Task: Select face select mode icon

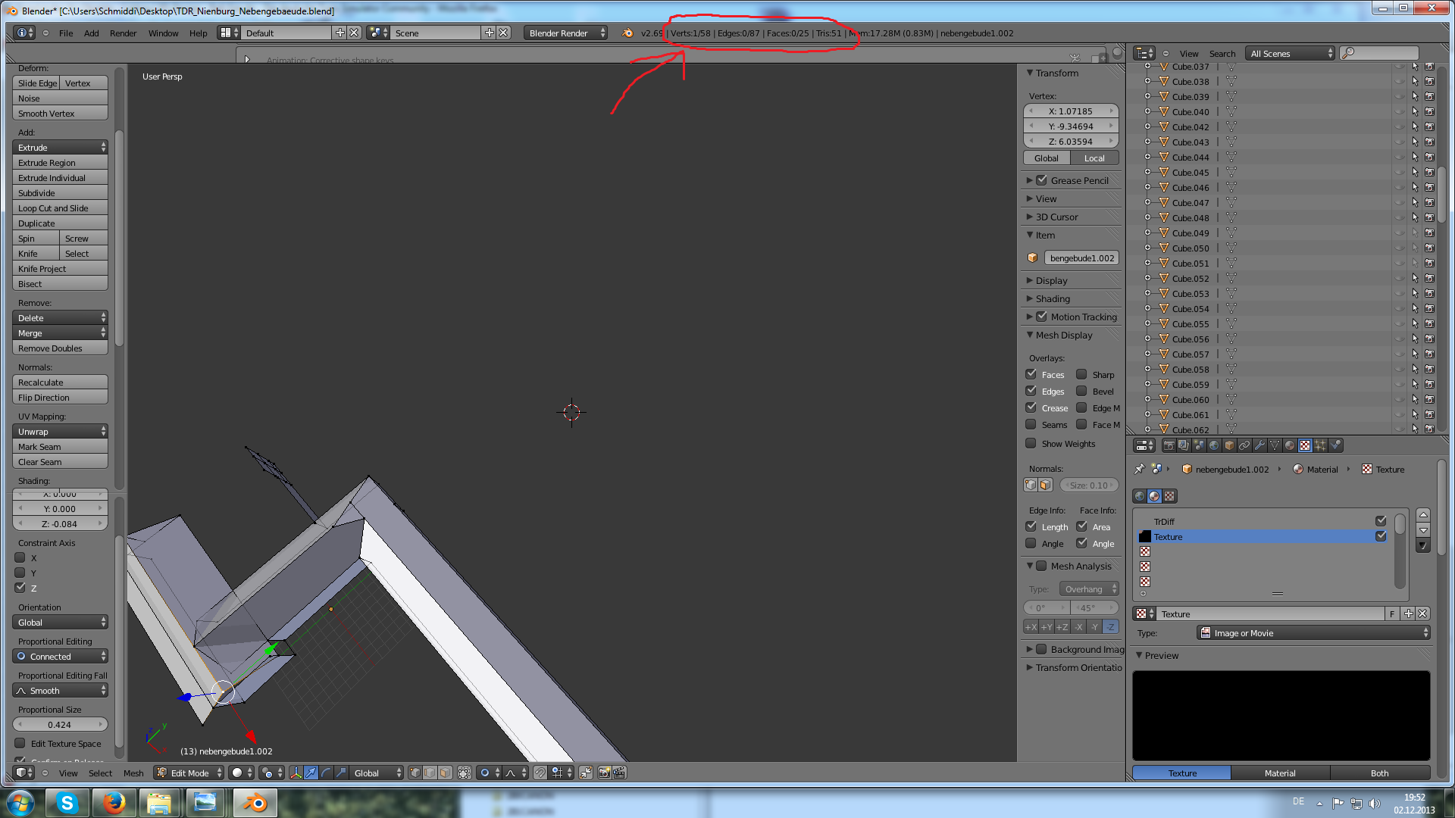Action: click(445, 773)
